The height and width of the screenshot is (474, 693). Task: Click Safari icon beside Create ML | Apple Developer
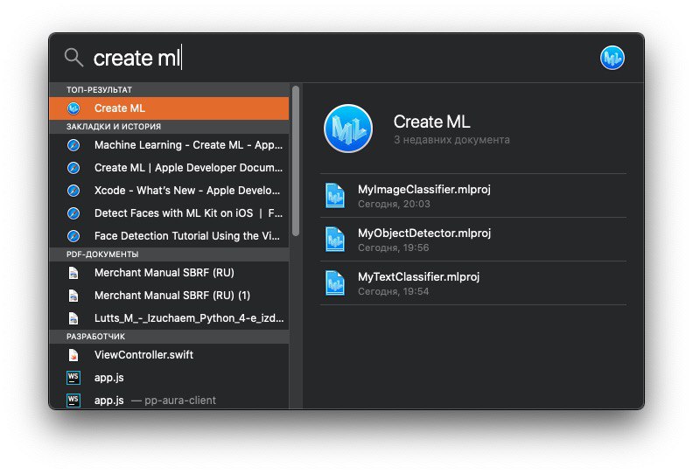tap(73, 168)
